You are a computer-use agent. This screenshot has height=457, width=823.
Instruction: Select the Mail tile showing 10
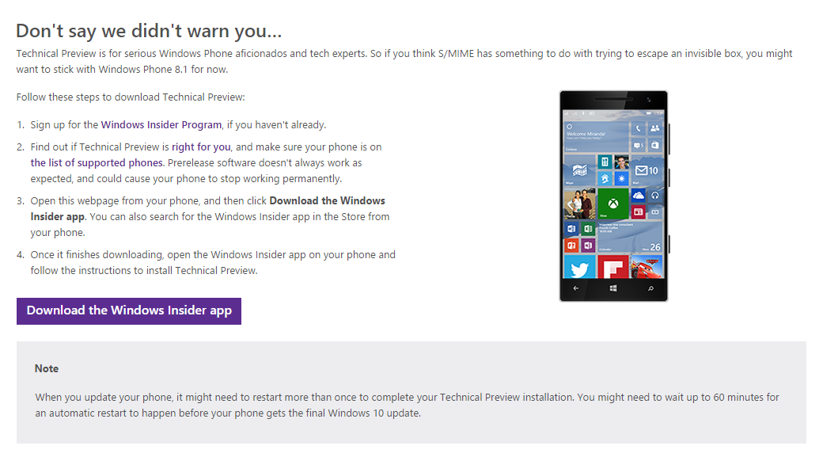pyautogui.click(x=647, y=170)
